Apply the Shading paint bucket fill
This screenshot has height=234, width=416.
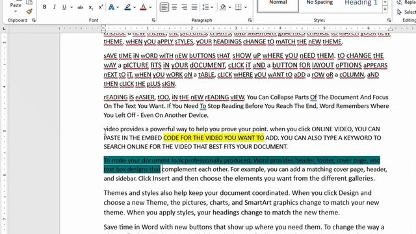(x=223, y=7)
